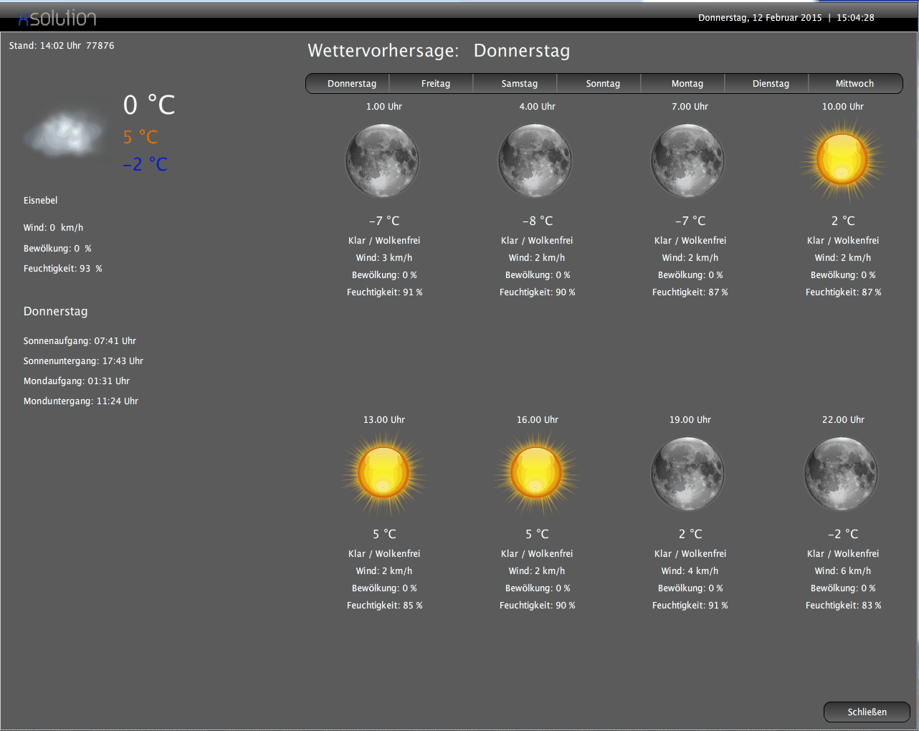Click the moon icon for 22.00 Uhr

(841, 474)
